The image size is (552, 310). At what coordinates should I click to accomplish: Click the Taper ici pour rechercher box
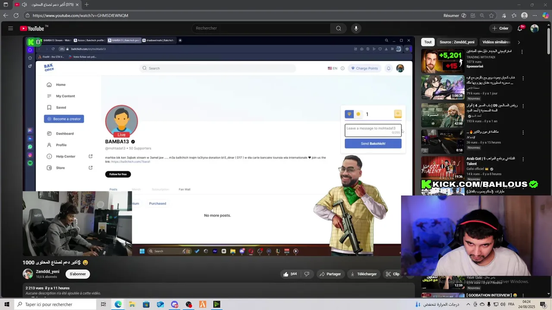point(55,304)
